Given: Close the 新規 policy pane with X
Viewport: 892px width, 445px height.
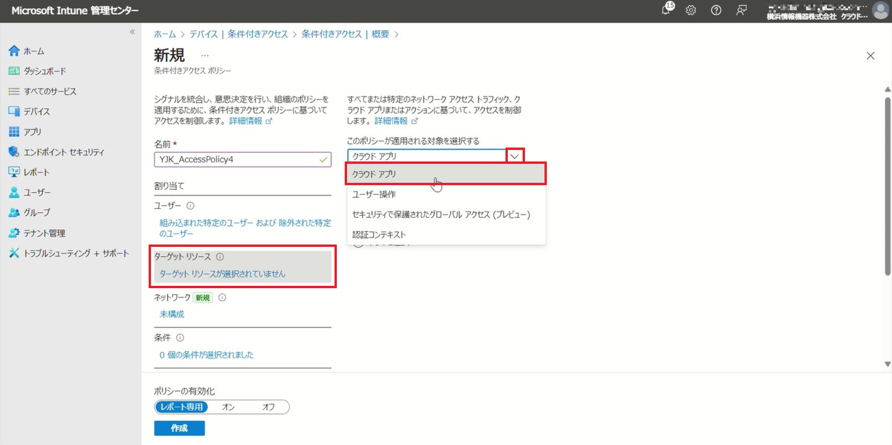Looking at the screenshot, I should 870,56.
